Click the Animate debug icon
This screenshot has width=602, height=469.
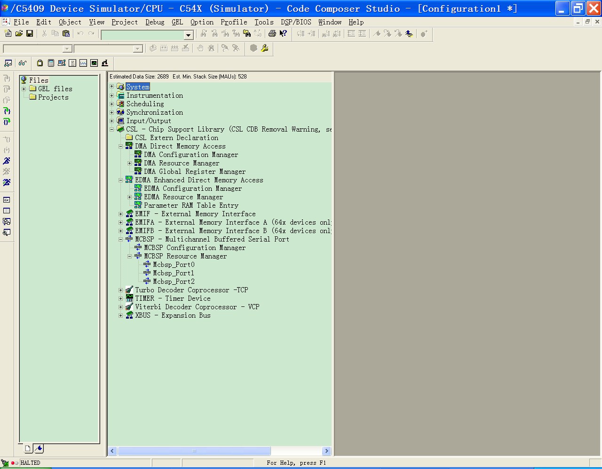[8, 182]
